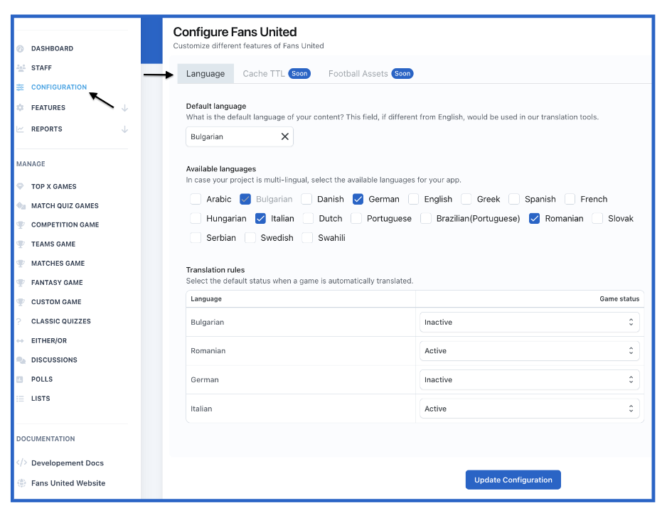Image resolution: width=667 pixels, height=513 pixels.
Task: Click the Discussions chat bubbles icon
Action: point(21,360)
